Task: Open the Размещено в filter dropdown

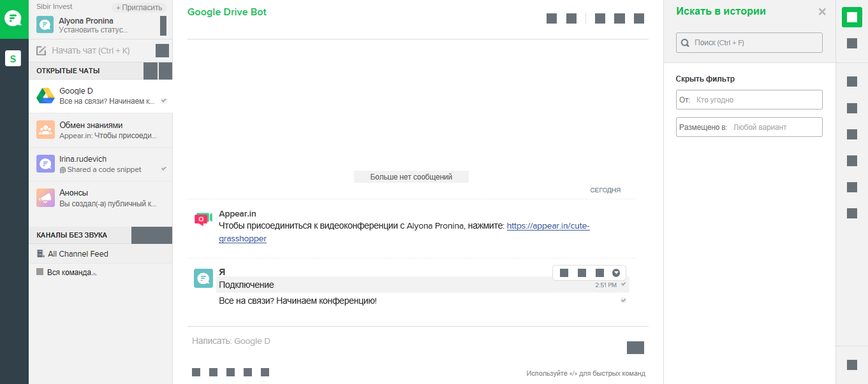Action: point(749,127)
